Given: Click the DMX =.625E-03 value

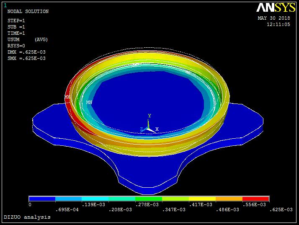Looking at the screenshot, I should [x=26, y=52].
